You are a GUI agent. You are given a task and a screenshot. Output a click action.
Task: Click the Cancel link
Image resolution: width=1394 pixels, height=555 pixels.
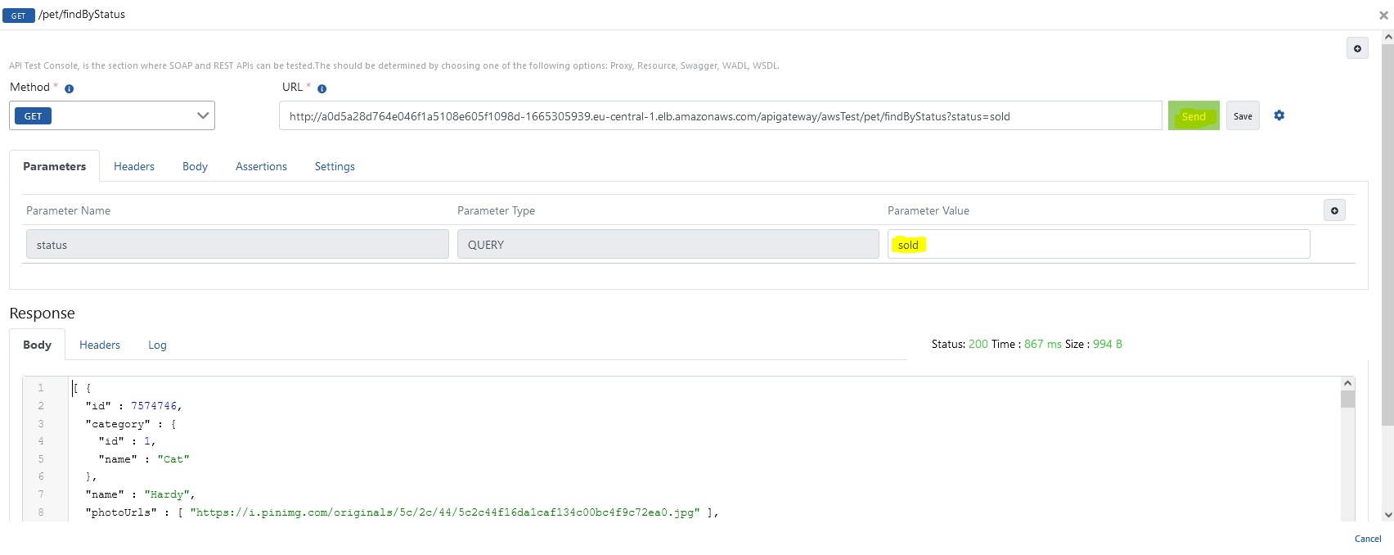click(x=1367, y=539)
